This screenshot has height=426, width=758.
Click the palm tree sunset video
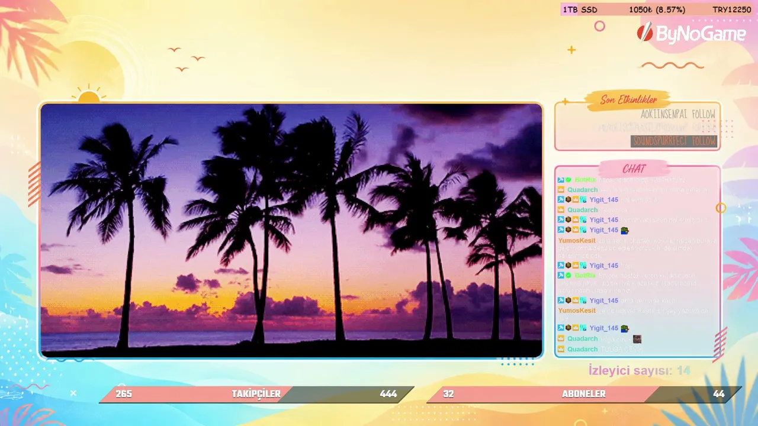click(291, 231)
